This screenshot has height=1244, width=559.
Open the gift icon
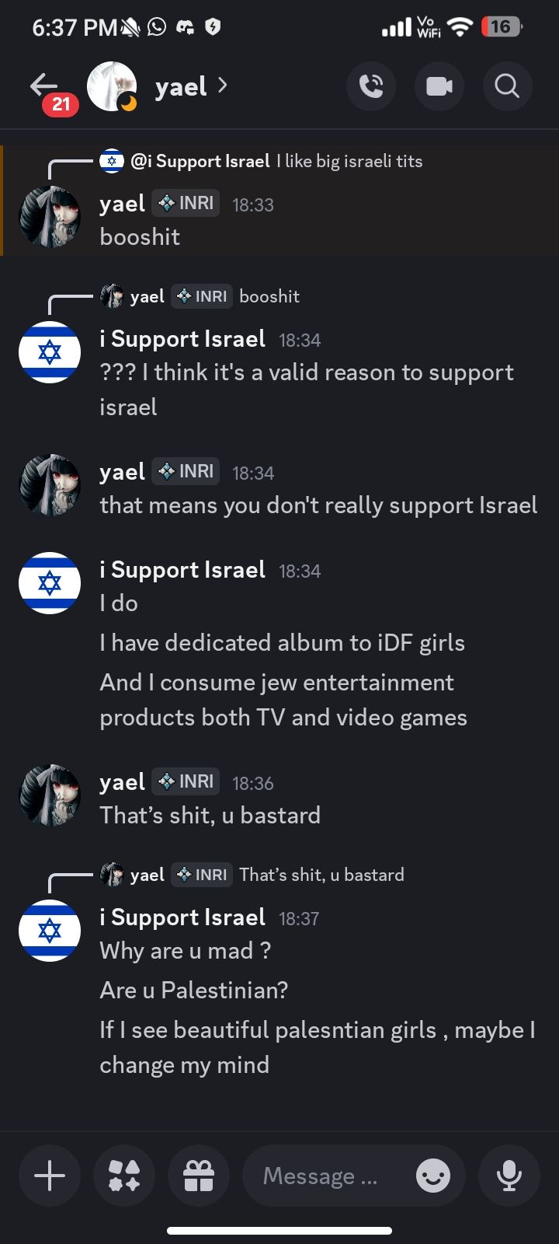pyautogui.click(x=199, y=1176)
